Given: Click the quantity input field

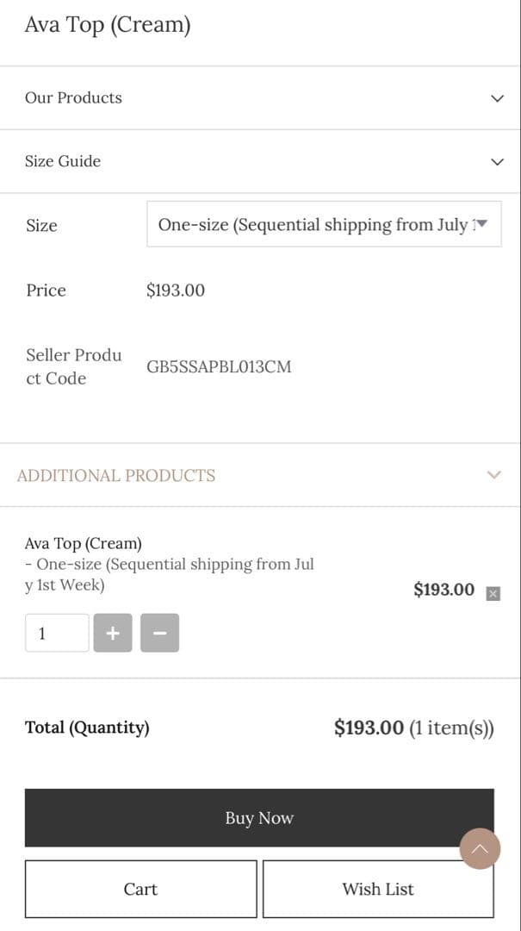Looking at the screenshot, I should 56,633.
